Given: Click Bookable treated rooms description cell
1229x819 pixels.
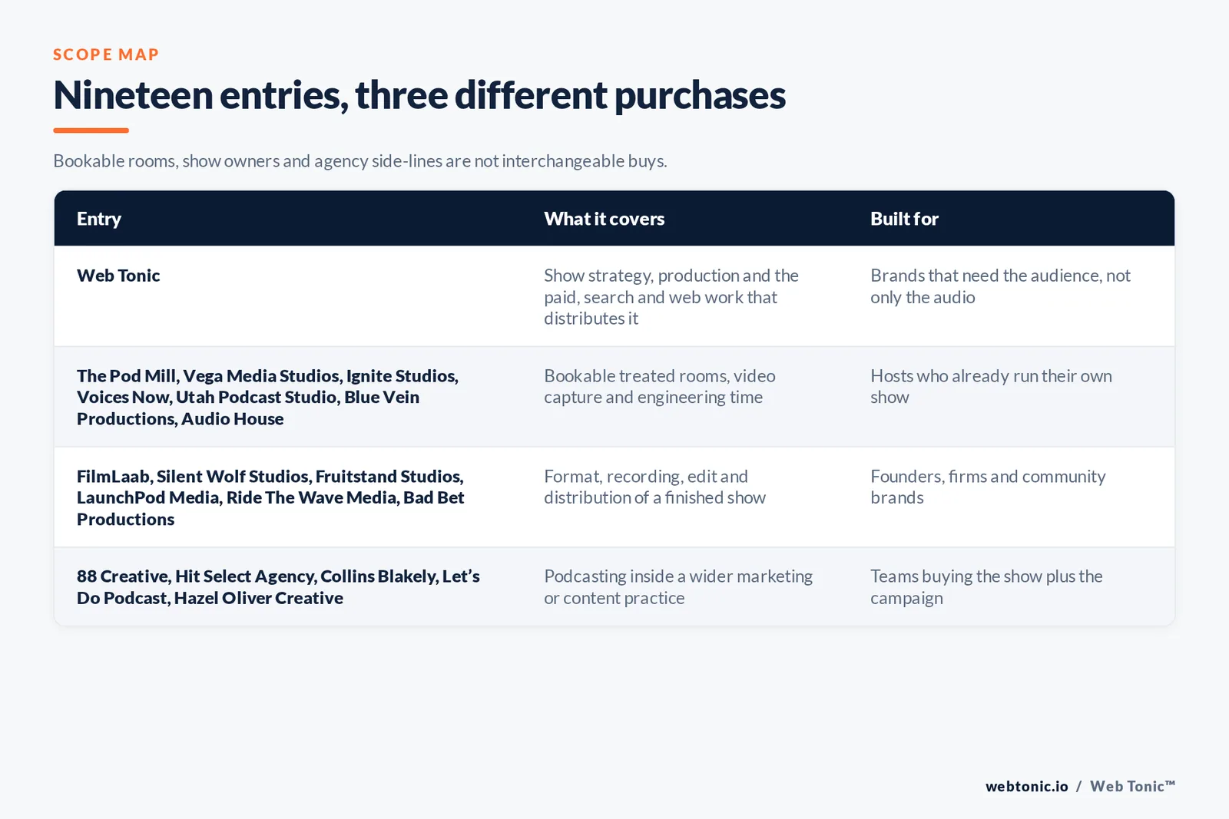Looking at the screenshot, I should point(660,386).
